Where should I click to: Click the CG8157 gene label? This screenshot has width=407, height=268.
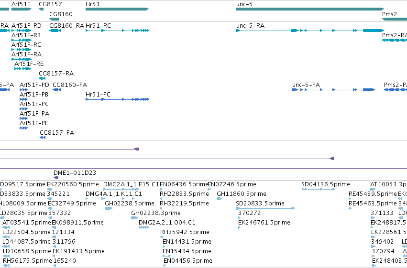50,4
